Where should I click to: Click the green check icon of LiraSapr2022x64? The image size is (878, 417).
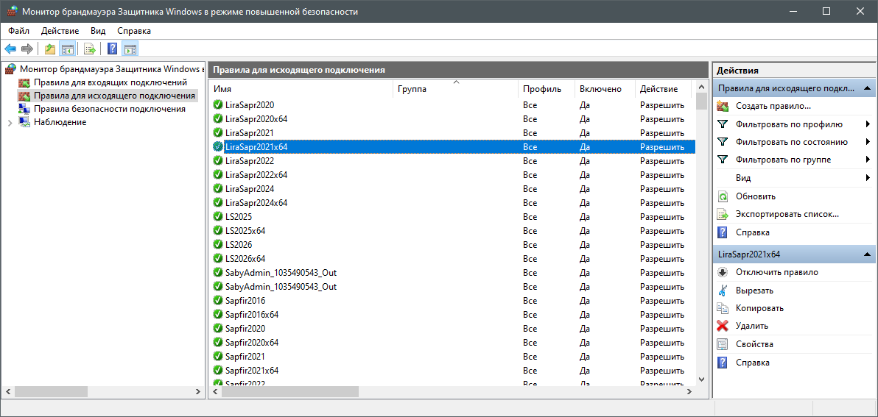point(218,174)
